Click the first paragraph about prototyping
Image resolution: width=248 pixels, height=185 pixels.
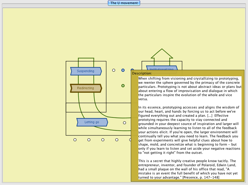(x=190, y=89)
